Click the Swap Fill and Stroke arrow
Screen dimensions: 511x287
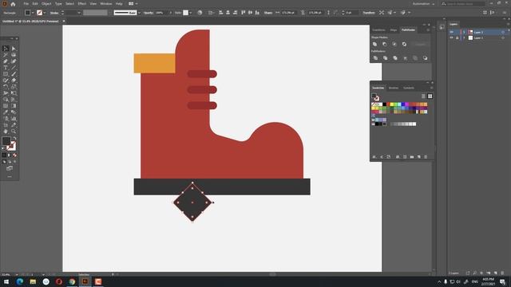14,138
